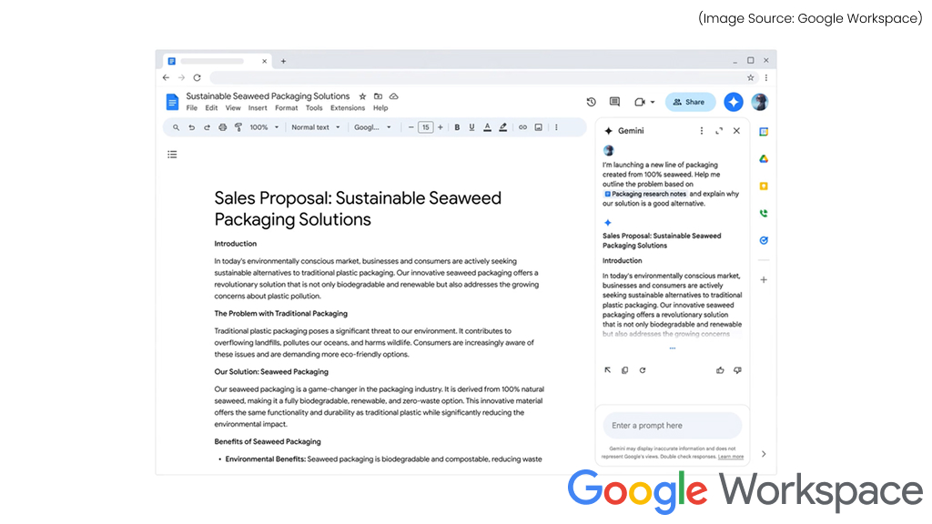Close the Gemini panel

click(x=736, y=131)
